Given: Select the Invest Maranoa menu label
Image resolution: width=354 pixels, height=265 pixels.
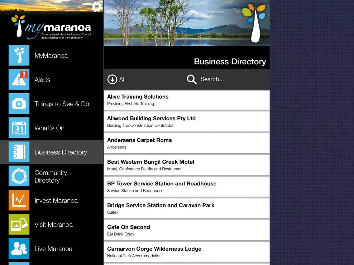Looking at the screenshot, I should coord(56,201).
